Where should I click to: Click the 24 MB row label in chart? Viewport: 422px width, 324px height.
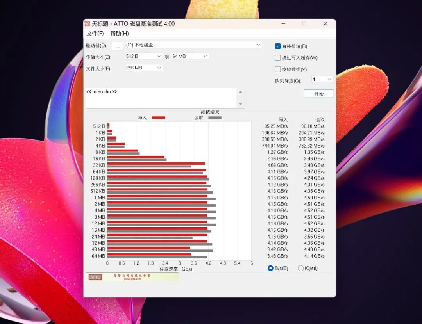[98, 237]
